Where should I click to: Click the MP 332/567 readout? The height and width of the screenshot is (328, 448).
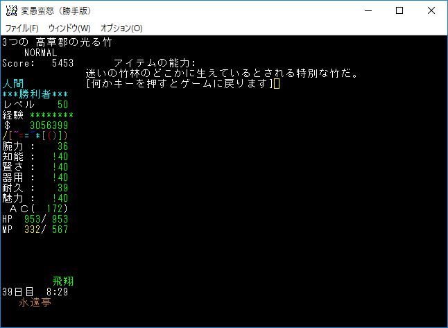coord(35,230)
